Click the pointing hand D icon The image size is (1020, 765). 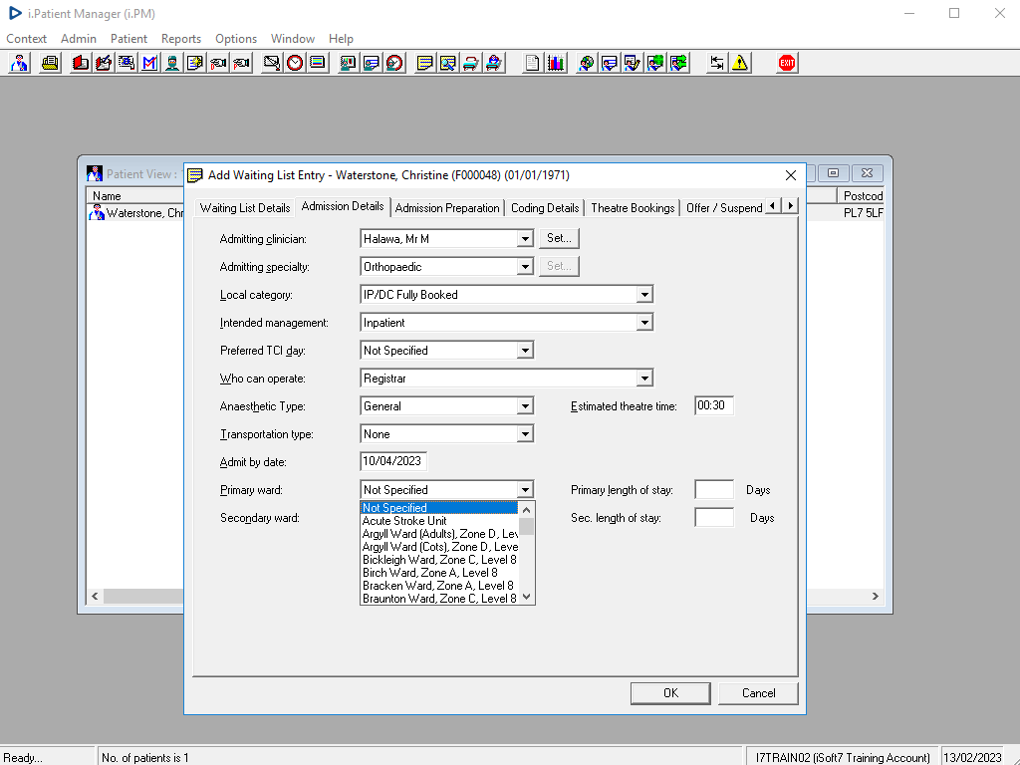[218, 63]
